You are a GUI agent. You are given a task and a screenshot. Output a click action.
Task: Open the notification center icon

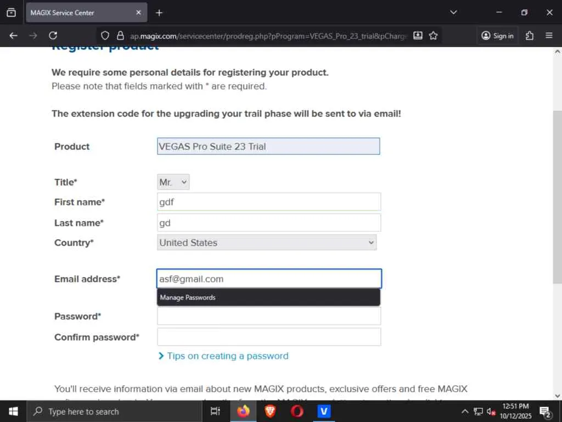click(x=545, y=411)
